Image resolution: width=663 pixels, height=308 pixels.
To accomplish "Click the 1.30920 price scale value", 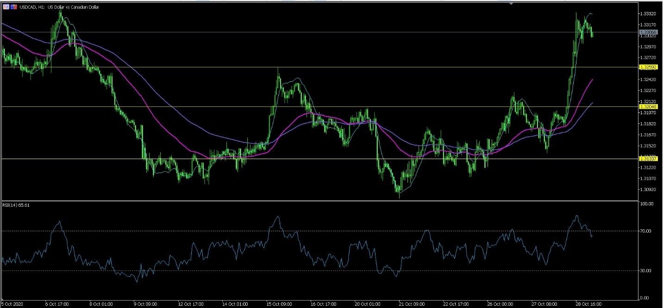I will pos(648,190).
